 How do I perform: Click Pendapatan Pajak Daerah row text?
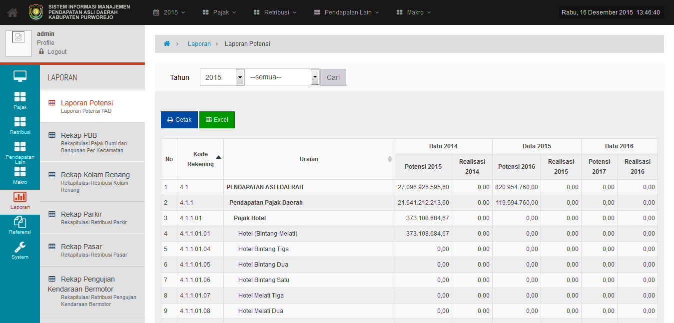tap(266, 203)
